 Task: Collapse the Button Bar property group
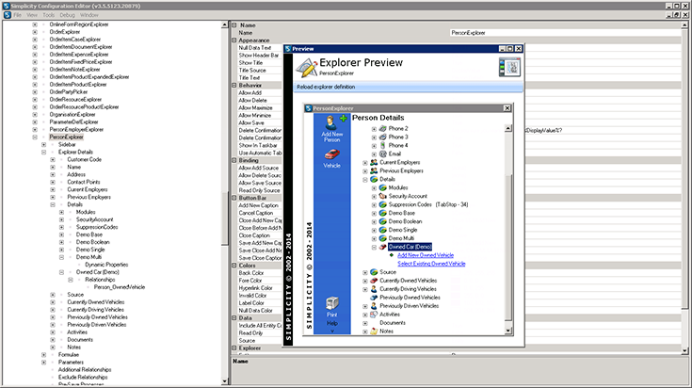[x=234, y=198]
